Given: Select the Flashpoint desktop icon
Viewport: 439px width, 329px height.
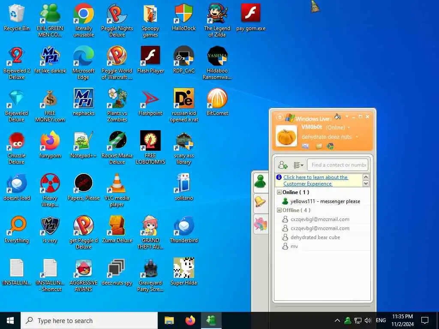Looking at the screenshot, I should 150,102.
